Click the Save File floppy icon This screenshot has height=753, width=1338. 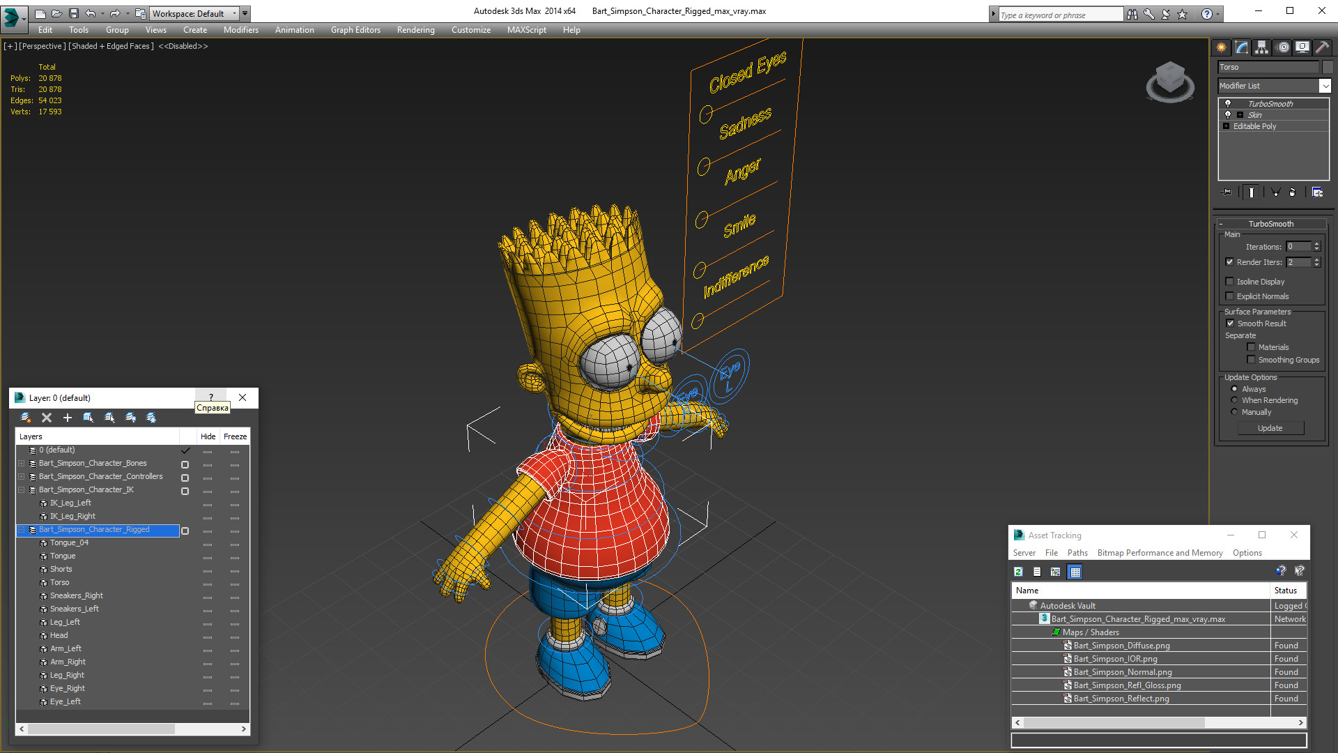click(x=73, y=13)
